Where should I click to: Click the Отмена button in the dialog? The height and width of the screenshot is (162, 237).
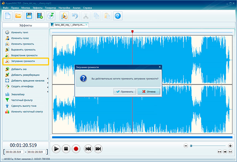(x=149, y=92)
